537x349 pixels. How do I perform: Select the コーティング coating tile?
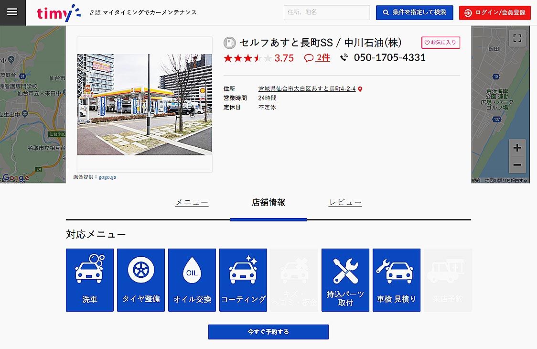(243, 280)
